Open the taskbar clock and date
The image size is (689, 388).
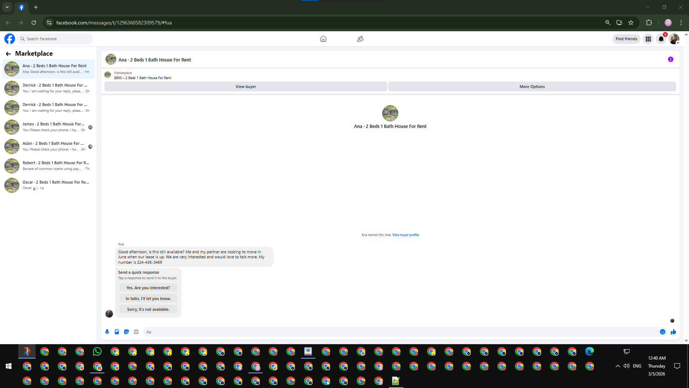657,366
